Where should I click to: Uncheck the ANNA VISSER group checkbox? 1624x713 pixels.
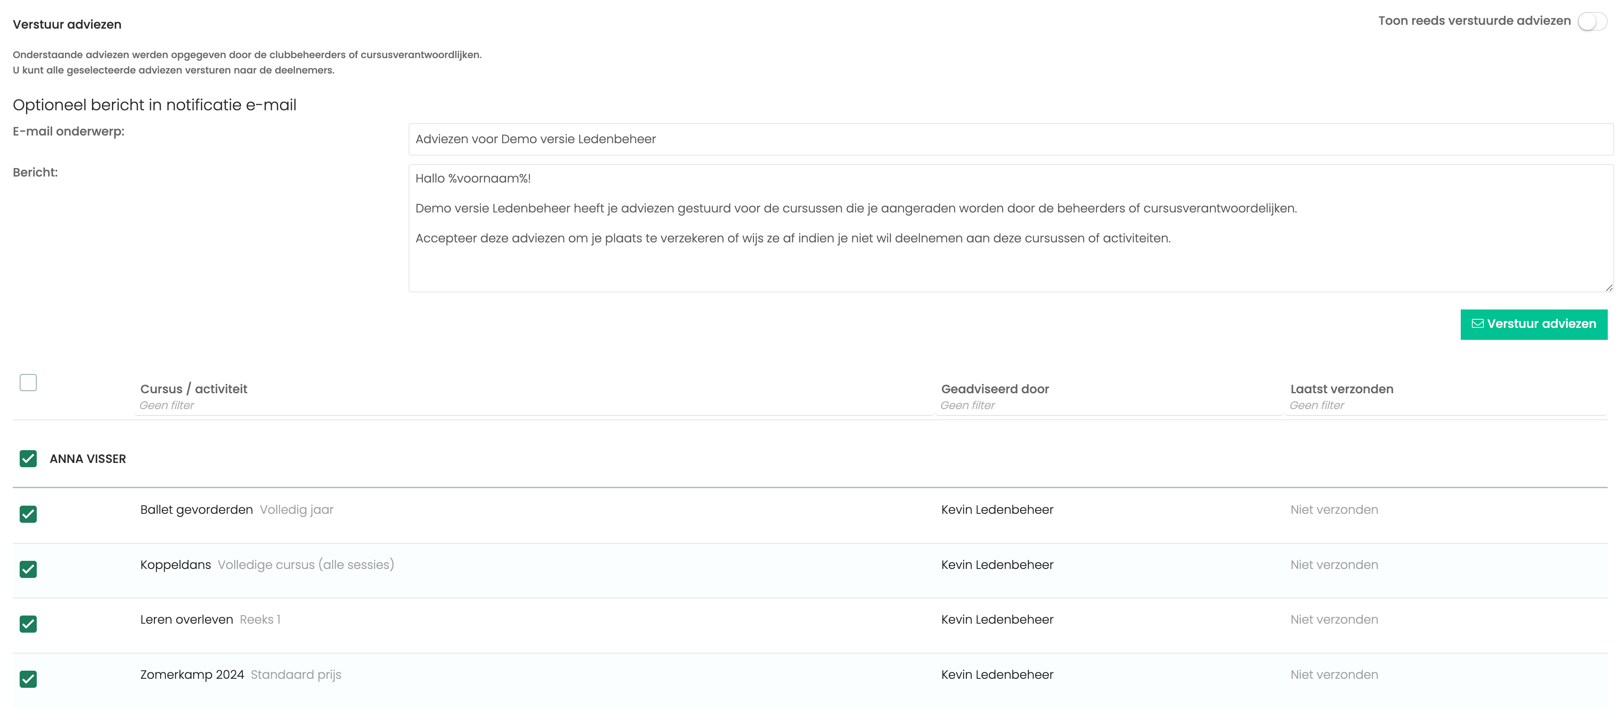pyautogui.click(x=28, y=458)
